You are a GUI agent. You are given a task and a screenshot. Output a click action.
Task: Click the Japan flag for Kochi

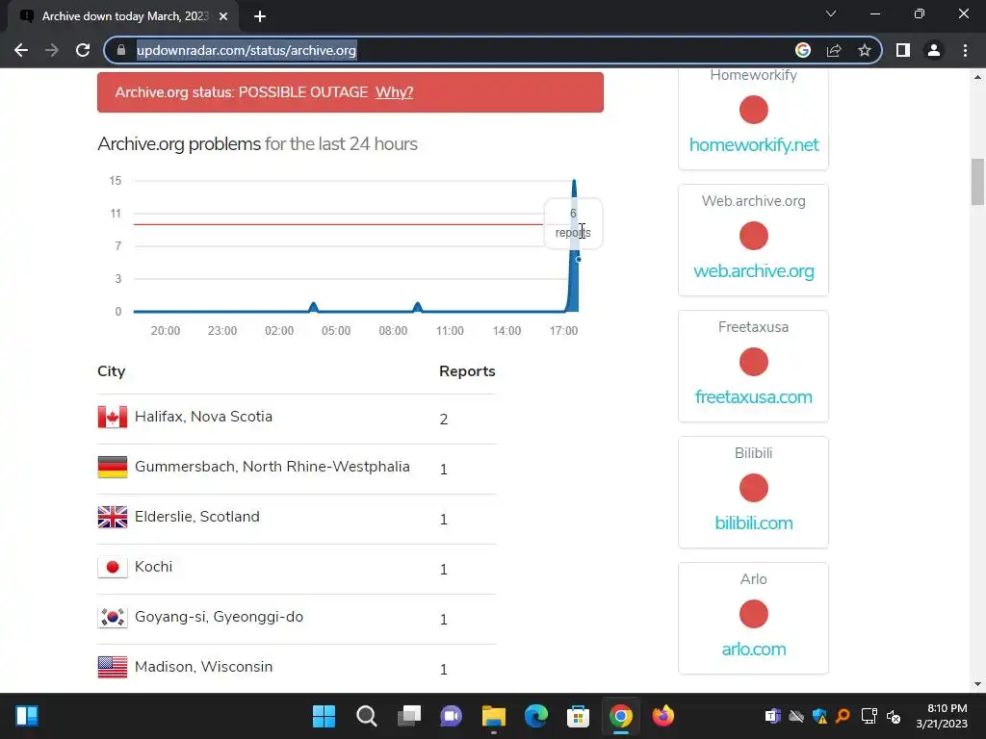pyautogui.click(x=113, y=567)
